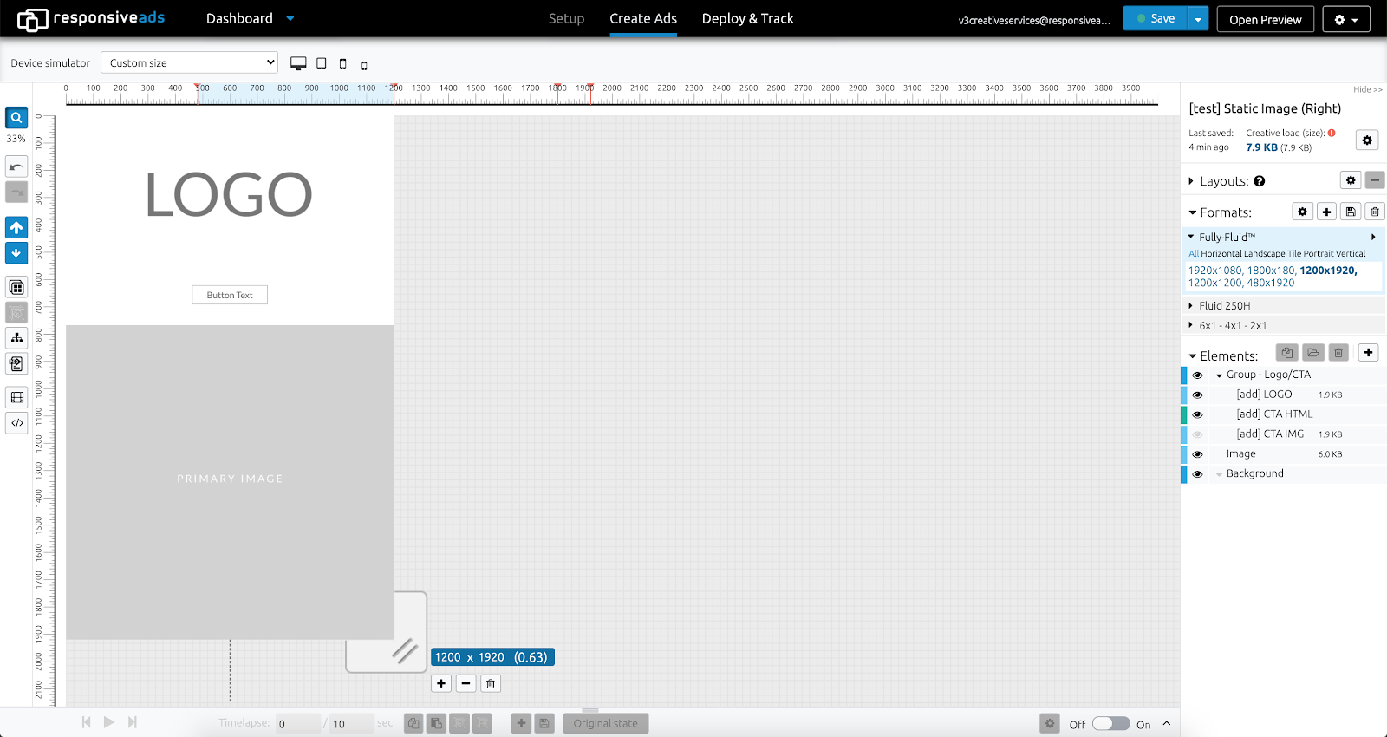The image size is (1387, 737).
Task: Click the zoom magnifier tool
Action: tap(16, 117)
